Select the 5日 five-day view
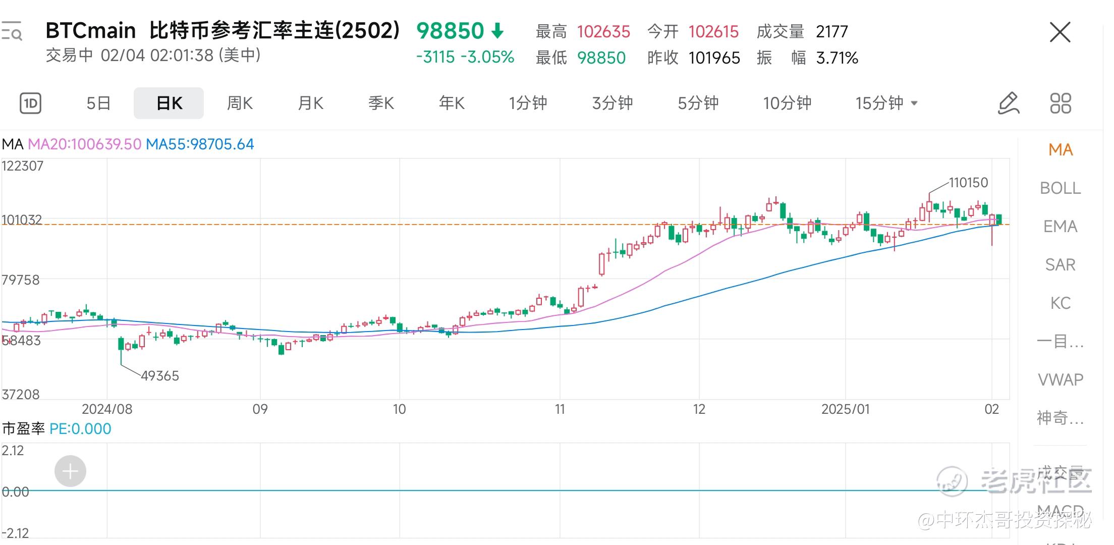 98,103
